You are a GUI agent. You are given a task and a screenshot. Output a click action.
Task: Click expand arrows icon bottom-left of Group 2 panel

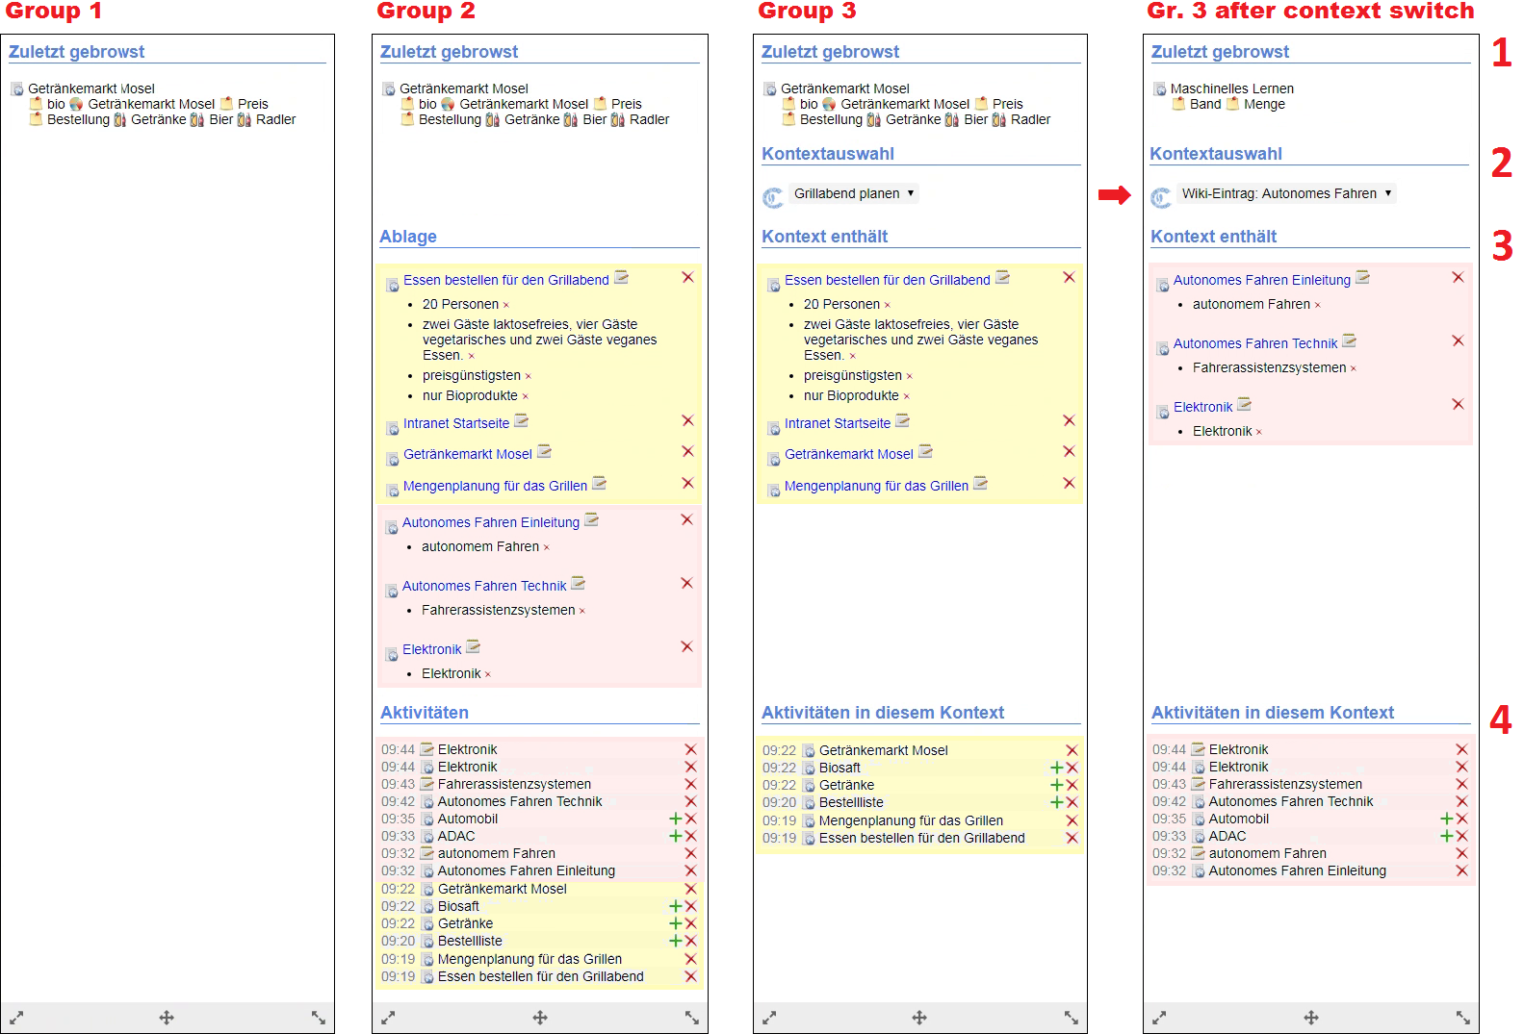[x=388, y=1017]
